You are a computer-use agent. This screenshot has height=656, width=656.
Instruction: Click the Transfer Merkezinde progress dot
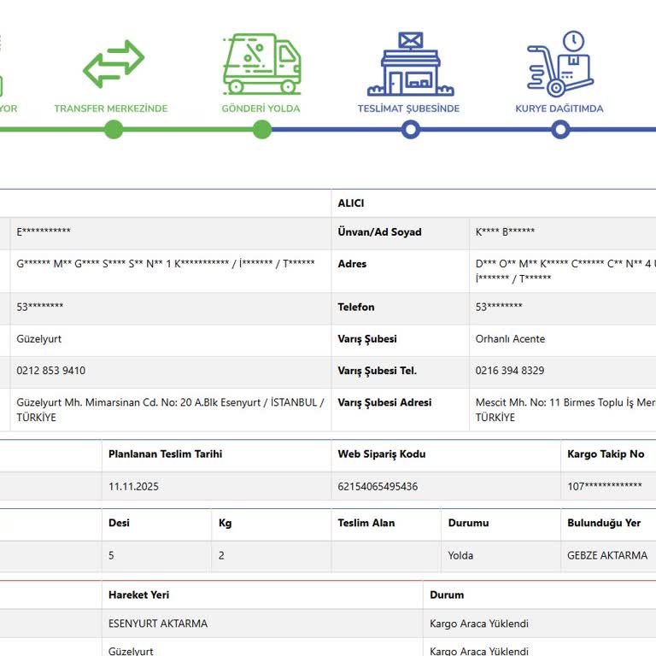point(114,129)
